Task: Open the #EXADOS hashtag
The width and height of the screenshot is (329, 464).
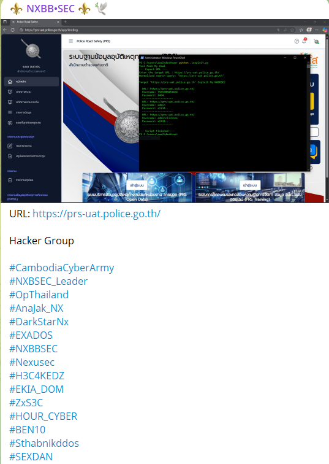Action: pyautogui.click(x=31, y=335)
